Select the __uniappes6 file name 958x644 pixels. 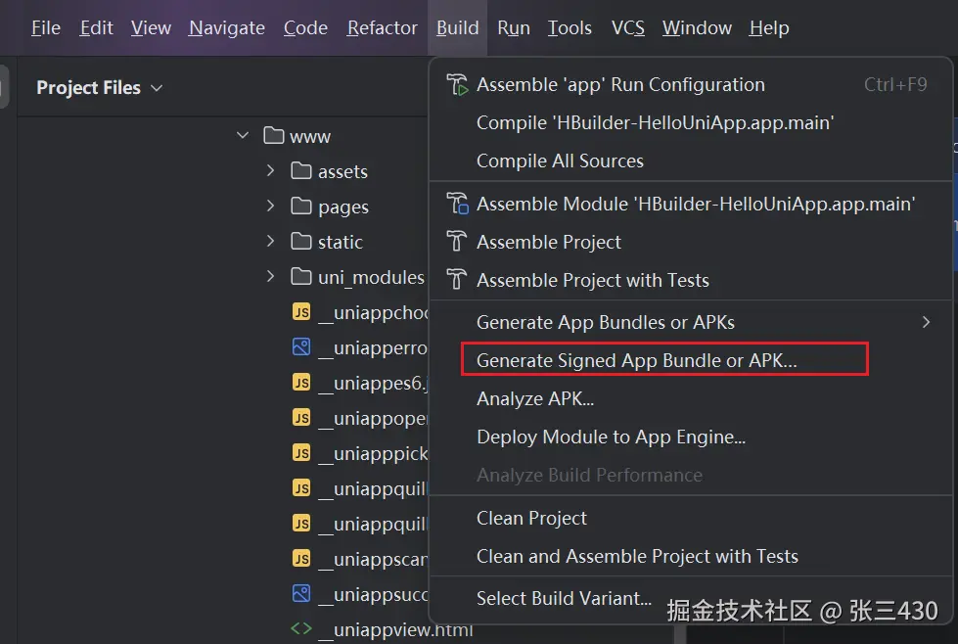pos(373,383)
